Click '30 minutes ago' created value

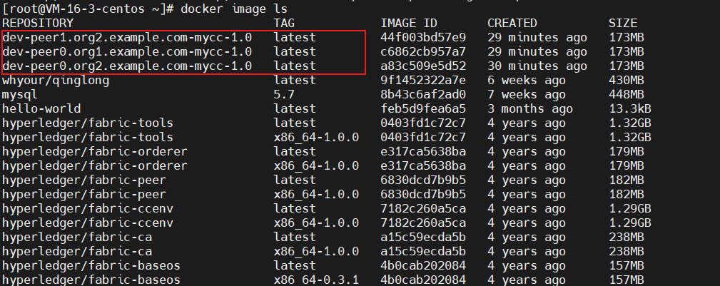point(537,66)
